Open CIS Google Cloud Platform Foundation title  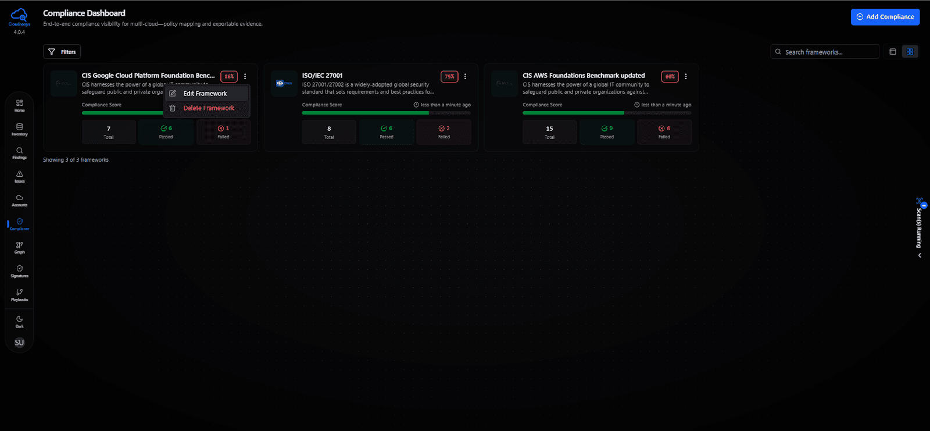[x=148, y=76]
